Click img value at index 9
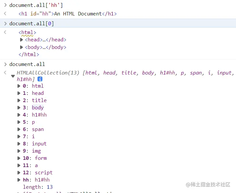 36,151
